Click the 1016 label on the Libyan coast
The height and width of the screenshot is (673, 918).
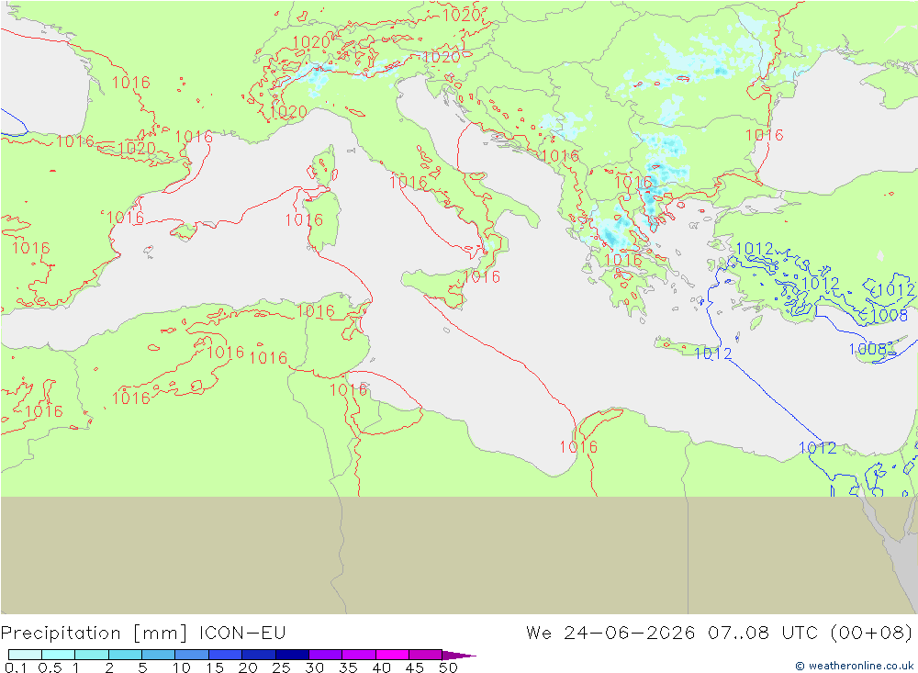[578, 447]
